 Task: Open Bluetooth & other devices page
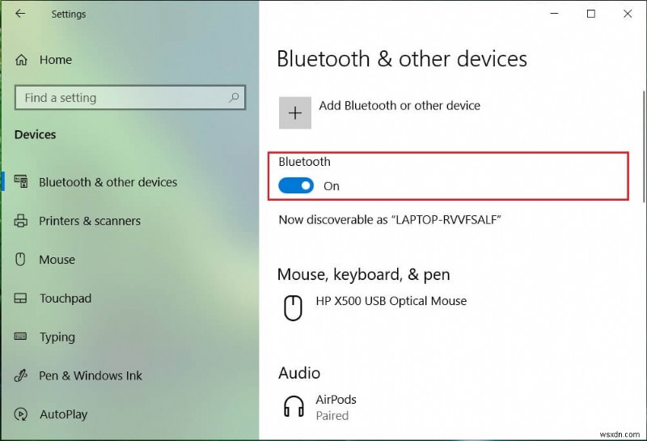point(108,182)
